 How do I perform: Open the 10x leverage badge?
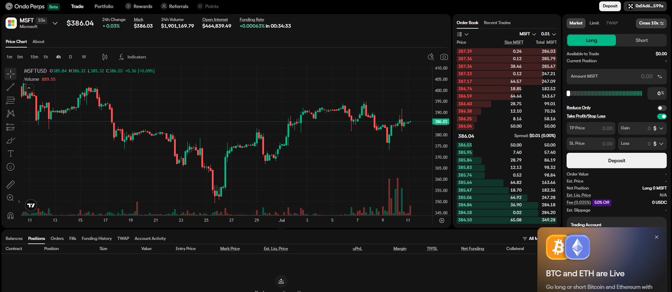point(41,20)
